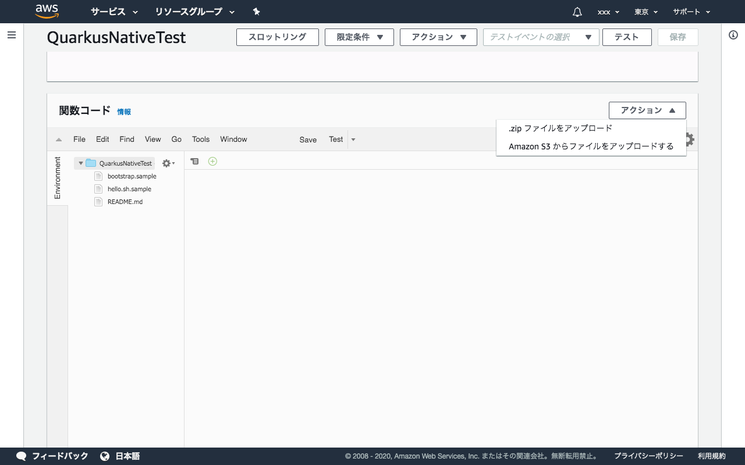745x465 pixels.
Task: Open the Environment side tab
Action: point(57,177)
